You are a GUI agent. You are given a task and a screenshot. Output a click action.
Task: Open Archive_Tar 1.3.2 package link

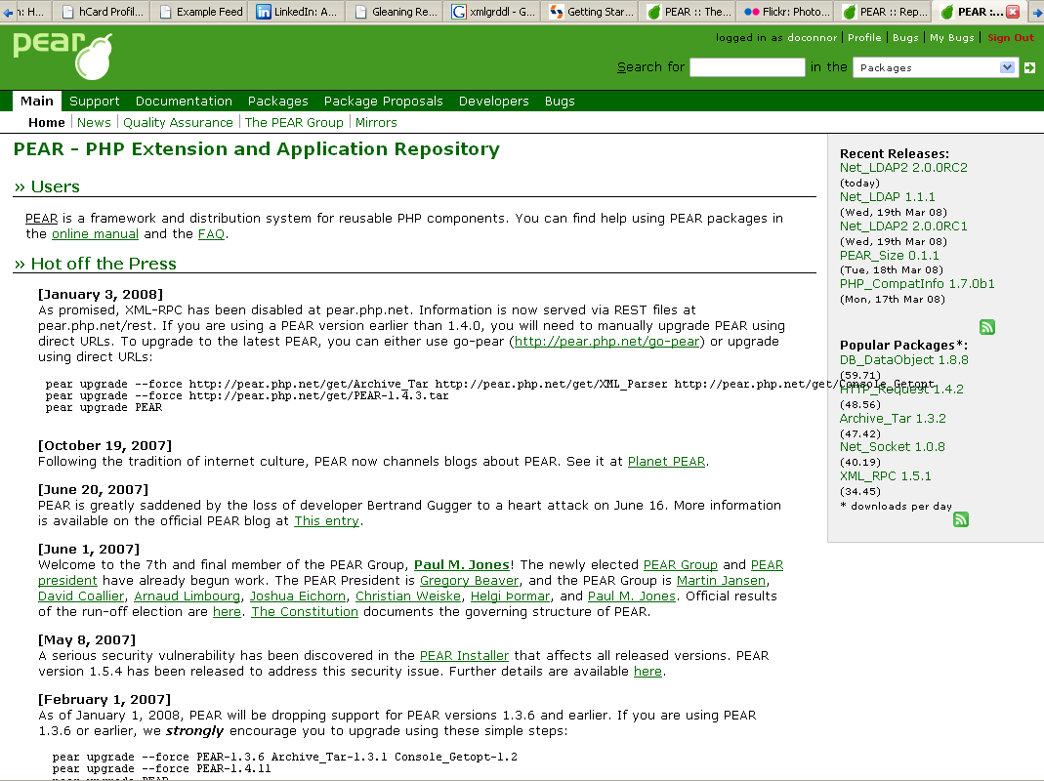(x=893, y=419)
